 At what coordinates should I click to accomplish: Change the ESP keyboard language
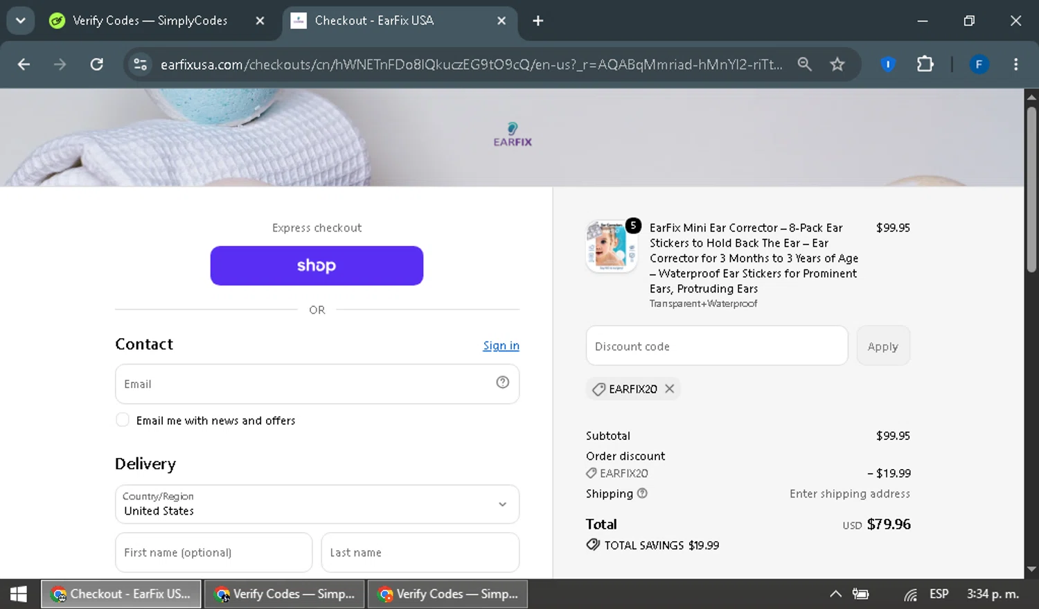coord(939,594)
